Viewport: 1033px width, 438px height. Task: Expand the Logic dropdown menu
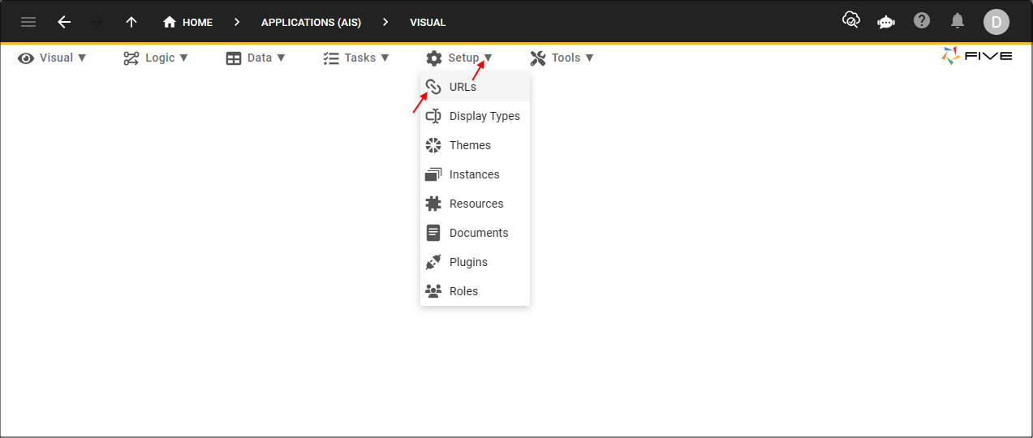(x=156, y=58)
